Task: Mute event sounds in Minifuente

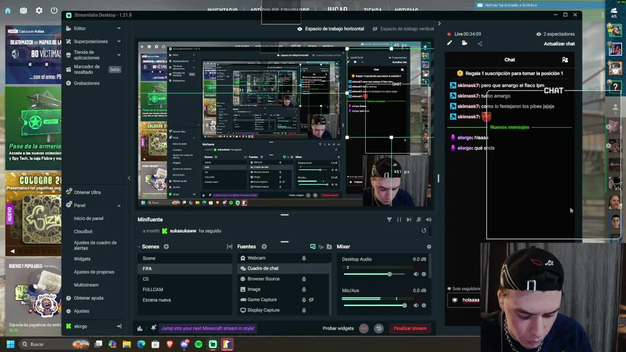Action: point(419,220)
